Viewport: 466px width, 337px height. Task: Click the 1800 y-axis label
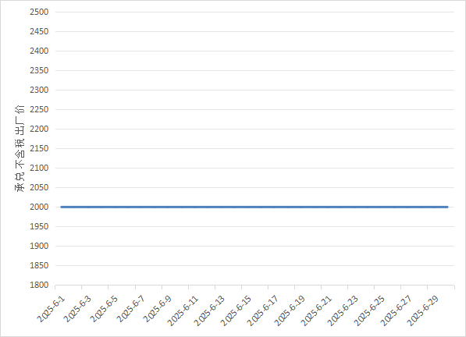point(39,285)
